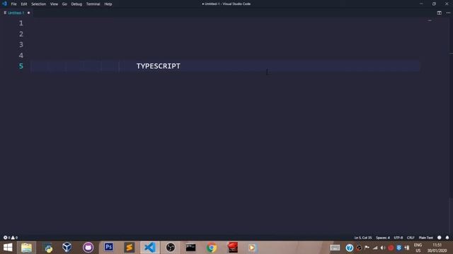Screen dimensions: 453x254
Task: Open the network signal tray icon
Action: [375, 248]
